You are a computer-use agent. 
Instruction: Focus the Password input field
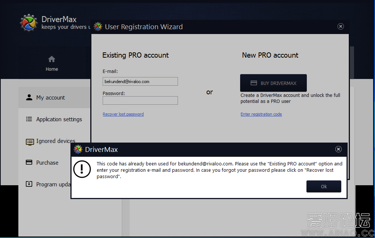coord(140,100)
